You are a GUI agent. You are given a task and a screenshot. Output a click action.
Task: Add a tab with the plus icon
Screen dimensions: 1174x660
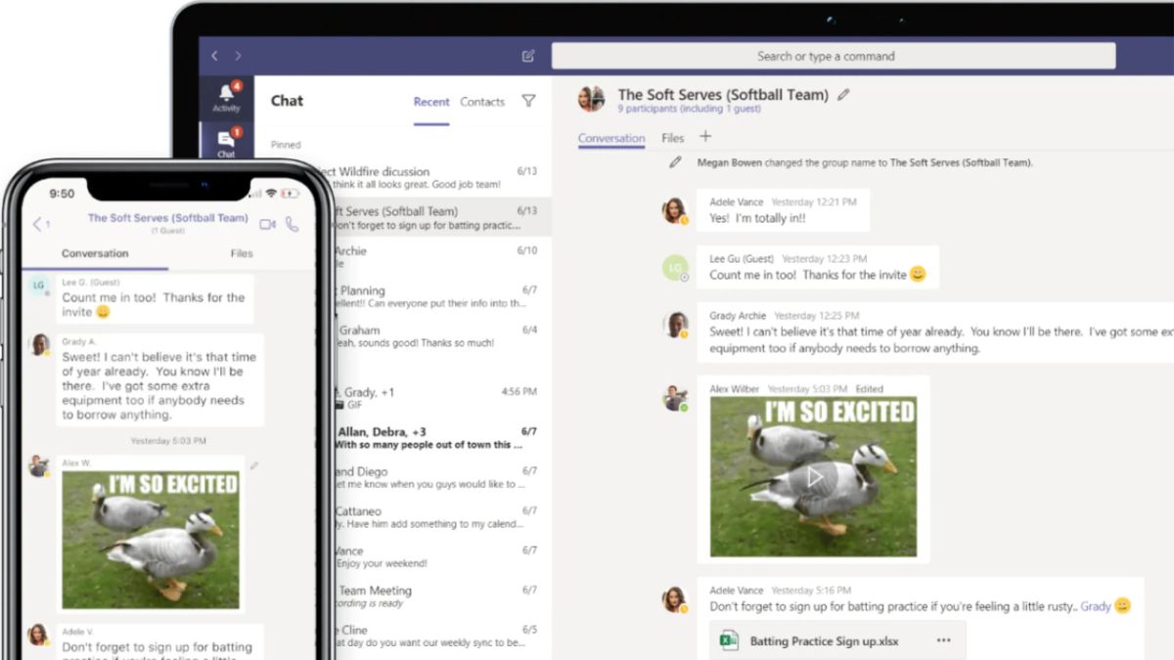coord(705,137)
